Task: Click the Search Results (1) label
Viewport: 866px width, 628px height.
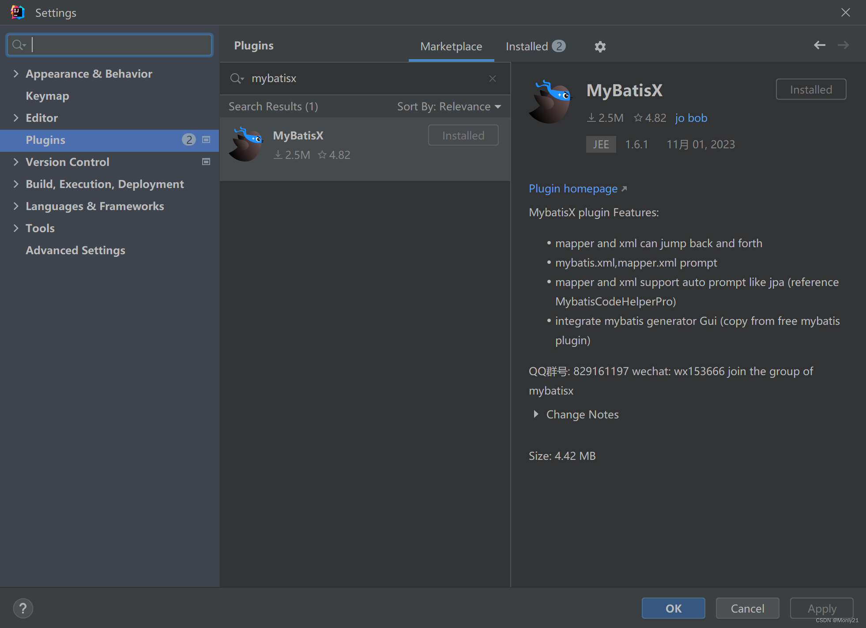Action: [x=273, y=107]
